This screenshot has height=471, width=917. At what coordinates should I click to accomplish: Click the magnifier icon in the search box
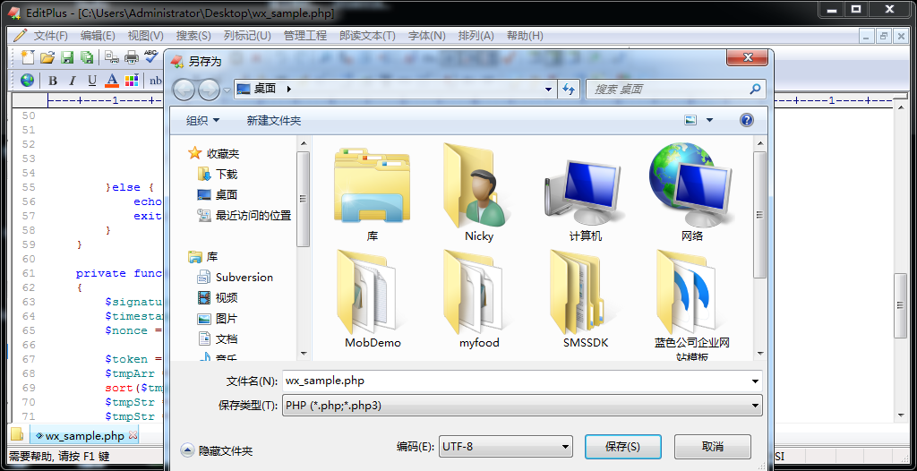(x=755, y=89)
